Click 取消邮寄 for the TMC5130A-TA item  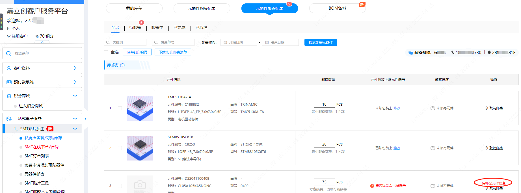pyautogui.click(x=496, y=108)
